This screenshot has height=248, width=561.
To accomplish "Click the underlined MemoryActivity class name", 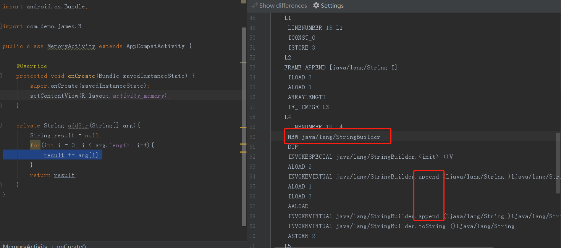I will [x=71, y=46].
